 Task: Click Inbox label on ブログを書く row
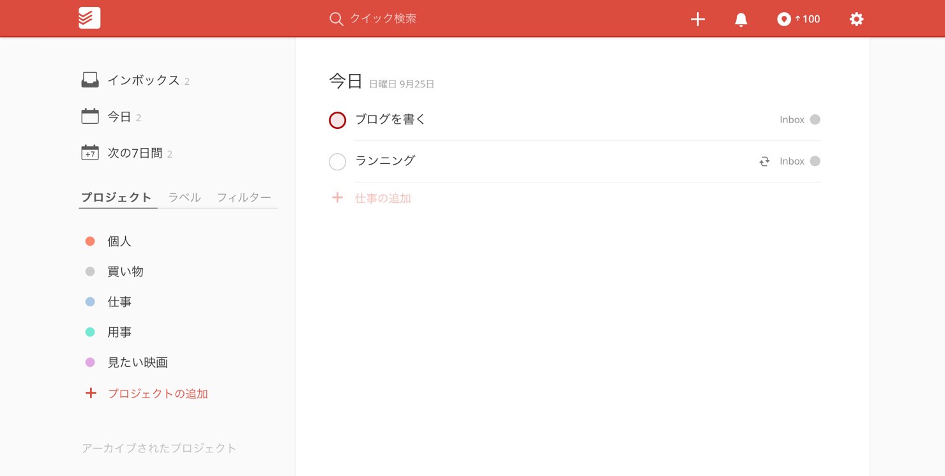[792, 120]
